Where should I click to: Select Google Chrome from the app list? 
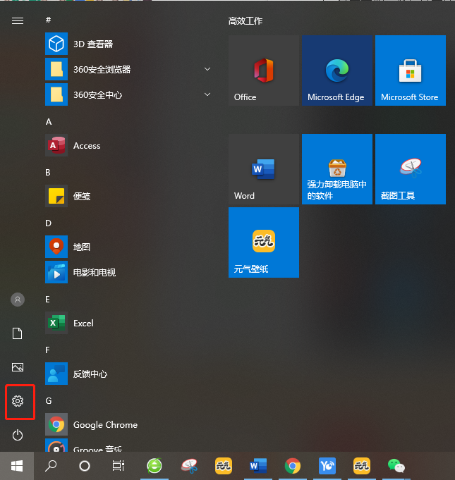click(x=105, y=425)
